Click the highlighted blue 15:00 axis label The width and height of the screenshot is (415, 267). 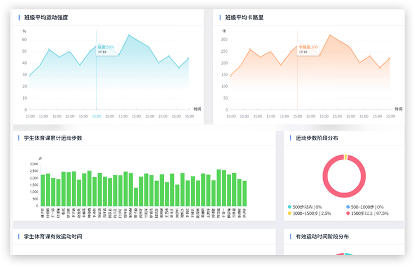click(x=96, y=116)
